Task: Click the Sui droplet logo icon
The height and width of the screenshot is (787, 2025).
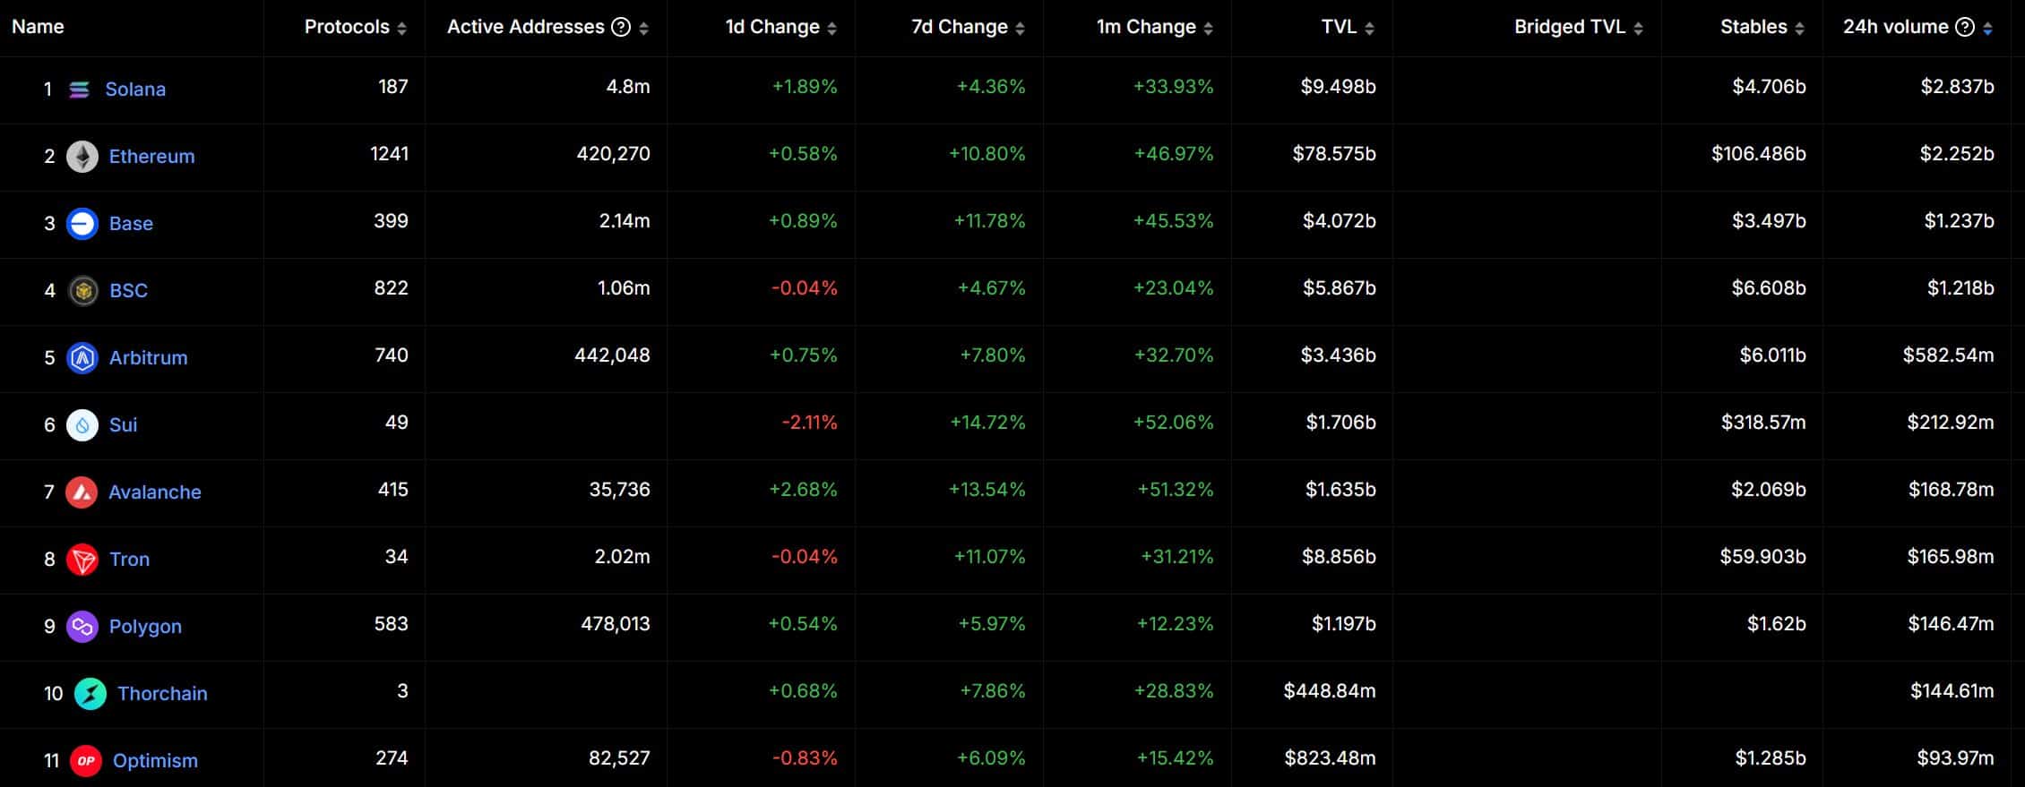Action: (82, 425)
